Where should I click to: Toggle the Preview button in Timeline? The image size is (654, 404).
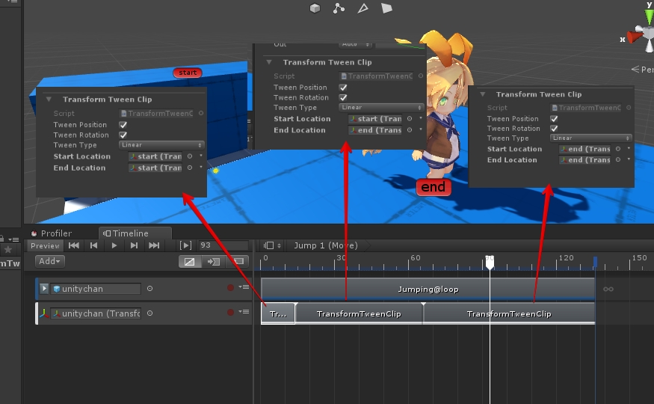tap(45, 246)
